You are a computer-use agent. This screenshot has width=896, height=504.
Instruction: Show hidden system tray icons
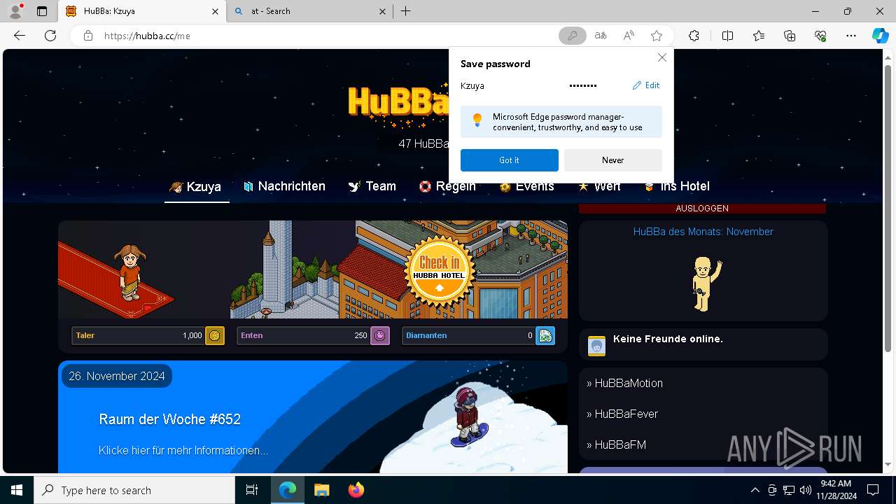click(755, 490)
